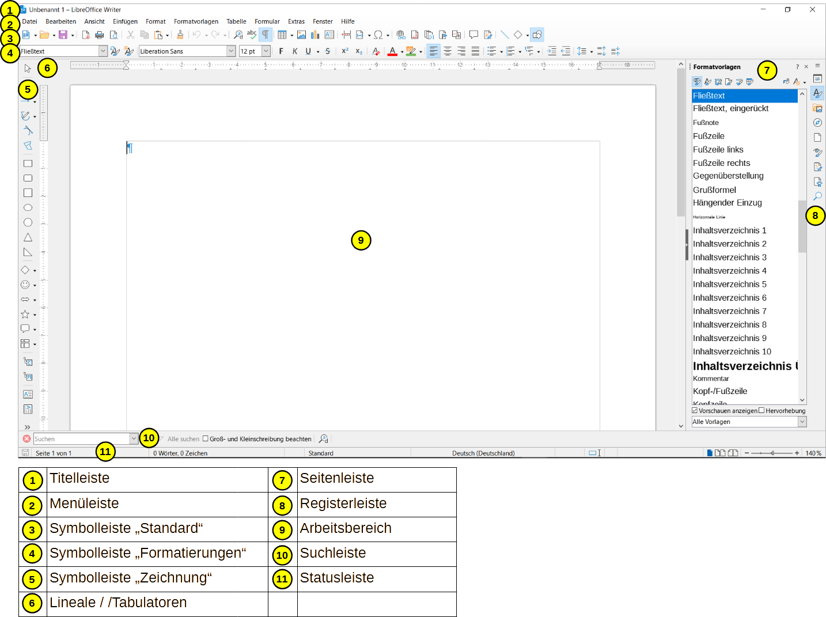
Task: Export directly as PDF icon
Action: pyautogui.click(x=86, y=35)
